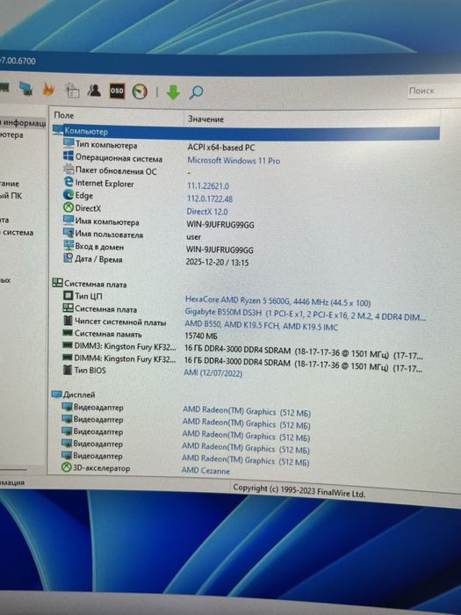Click the Тип BIOS chip icon

click(68, 370)
